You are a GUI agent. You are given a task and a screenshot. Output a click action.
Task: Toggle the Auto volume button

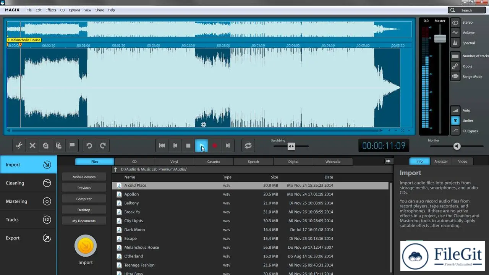(455, 110)
